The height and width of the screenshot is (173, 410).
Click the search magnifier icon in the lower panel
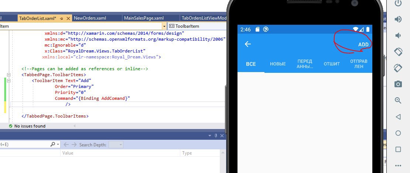click(53, 144)
